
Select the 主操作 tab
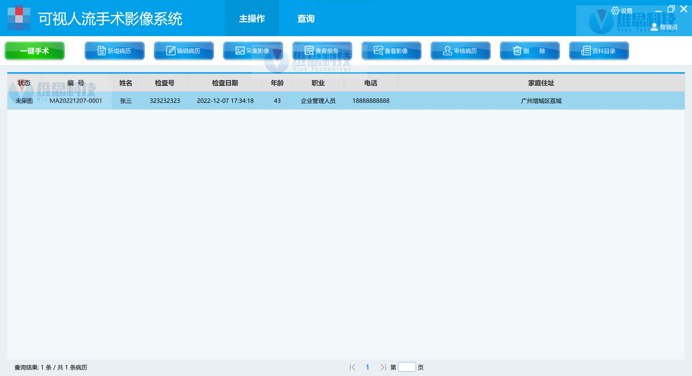[252, 19]
